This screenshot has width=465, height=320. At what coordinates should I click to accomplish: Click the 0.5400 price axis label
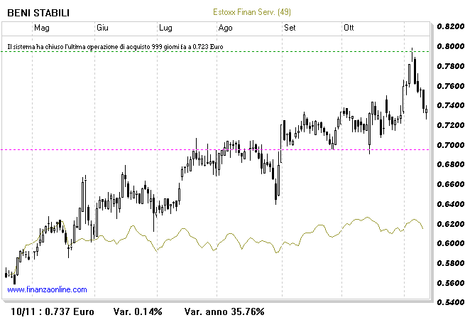point(451,302)
